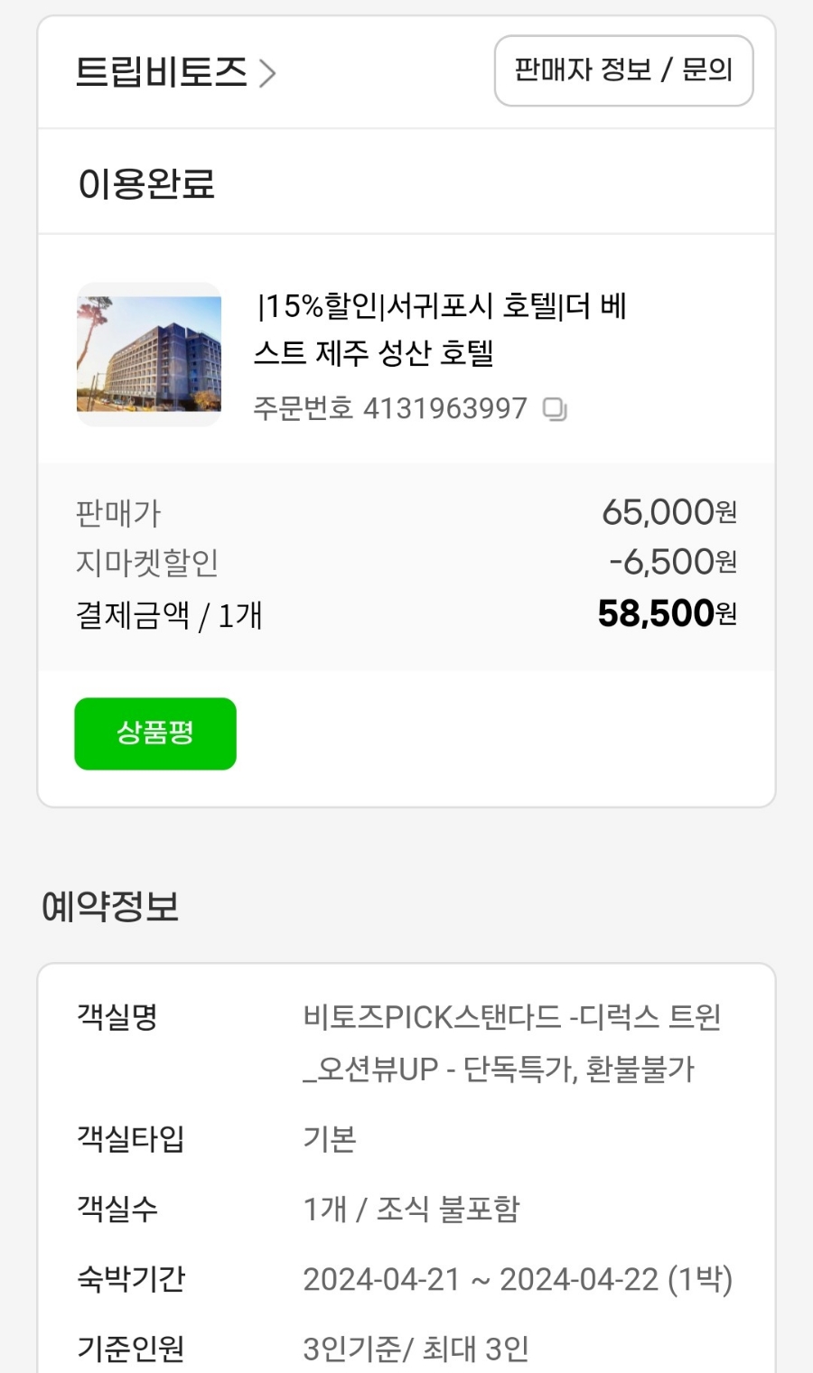Tap the 65,000원 sale price
Image resolution: width=813 pixels, height=1373 pixels.
tap(668, 513)
